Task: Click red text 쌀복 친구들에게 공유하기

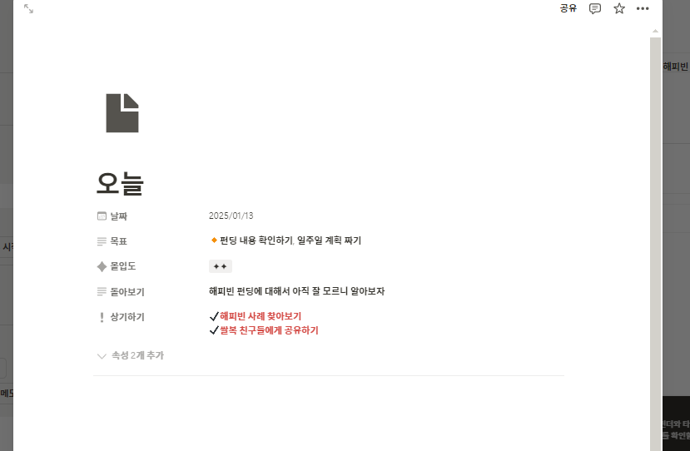Action: 269,330
